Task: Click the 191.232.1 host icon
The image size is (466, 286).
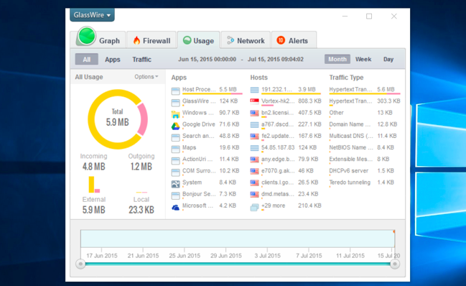Action: [254, 90]
